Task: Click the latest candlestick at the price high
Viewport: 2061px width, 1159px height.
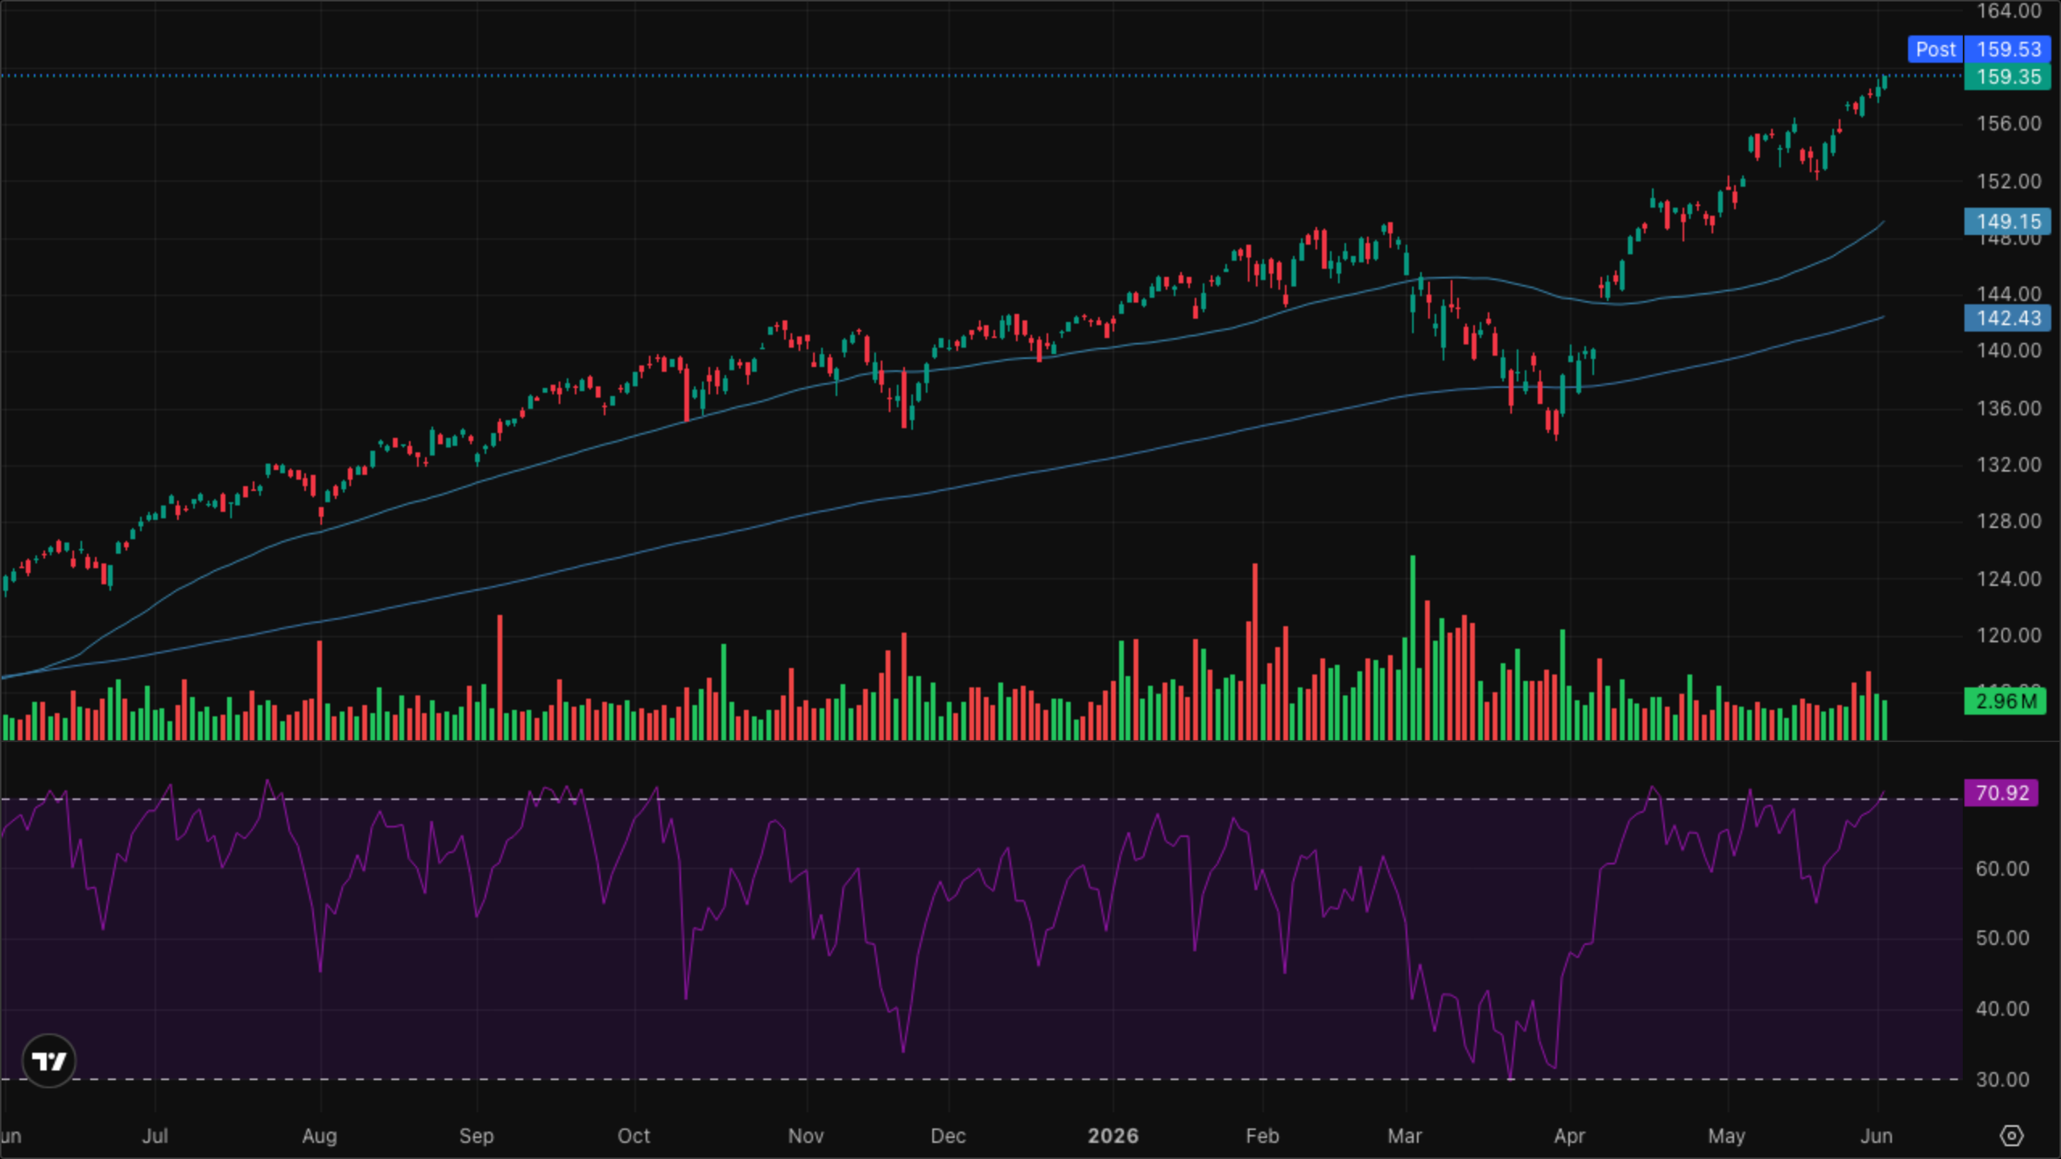Action: tap(1885, 82)
